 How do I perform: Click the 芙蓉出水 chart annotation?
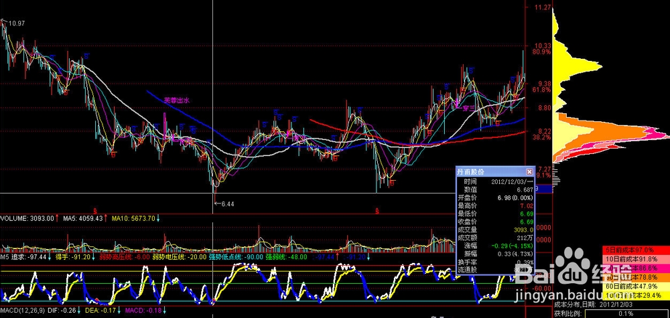click(176, 100)
